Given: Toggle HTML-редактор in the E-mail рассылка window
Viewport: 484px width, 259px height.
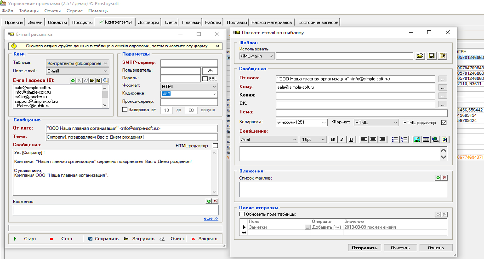Looking at the screenshot, I should coord(215,146).
